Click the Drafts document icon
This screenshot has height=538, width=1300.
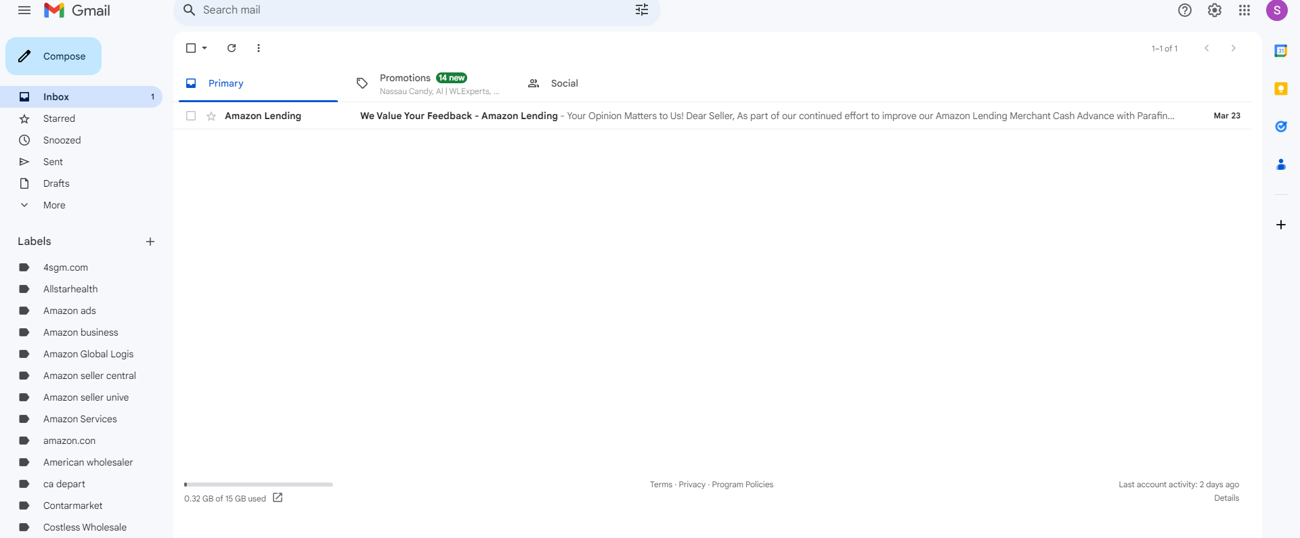pyautogui.click(x=24, y=183)
